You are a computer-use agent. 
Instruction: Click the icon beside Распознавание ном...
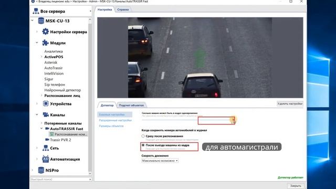click(x=51, y=134)
